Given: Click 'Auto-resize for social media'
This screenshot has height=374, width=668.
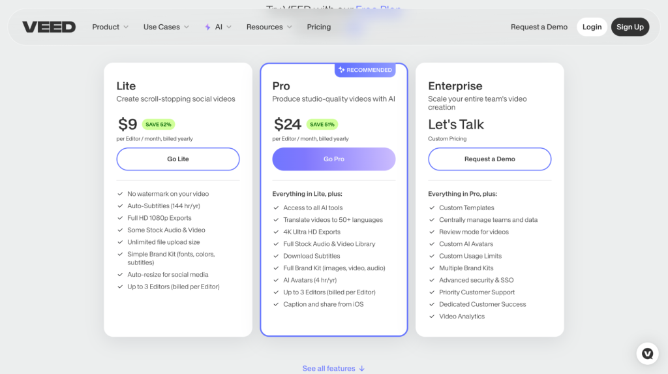Looking at the screenshot, I should (168, 275).
